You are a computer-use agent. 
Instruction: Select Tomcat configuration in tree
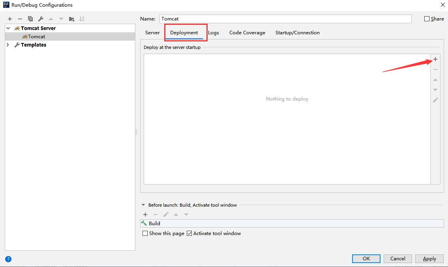click(x=70, y=37)
